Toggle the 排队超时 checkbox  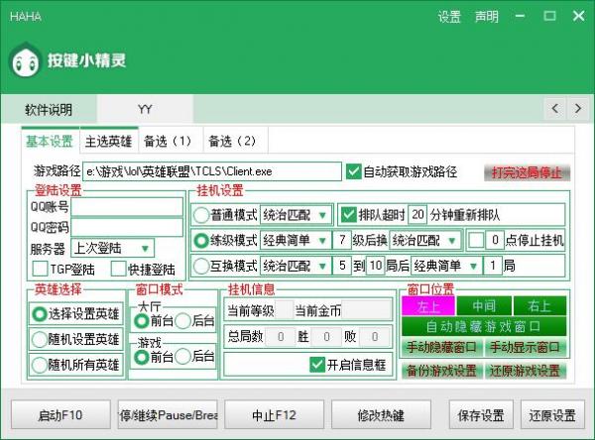[348, 215]
